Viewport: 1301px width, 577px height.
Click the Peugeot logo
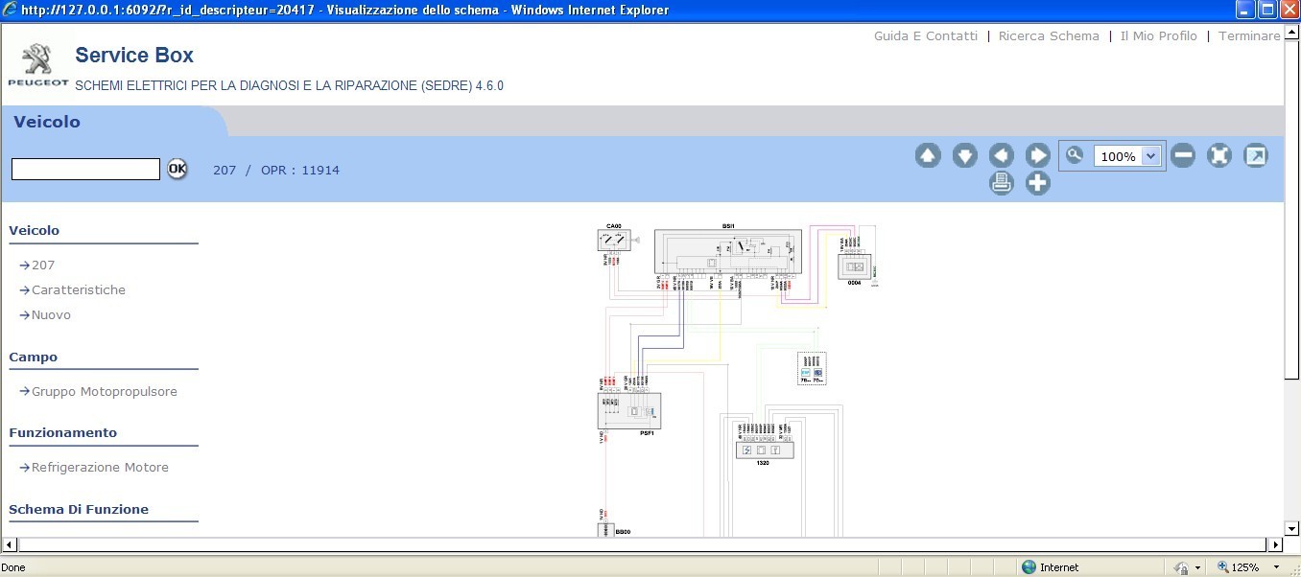tap(38, 65)
